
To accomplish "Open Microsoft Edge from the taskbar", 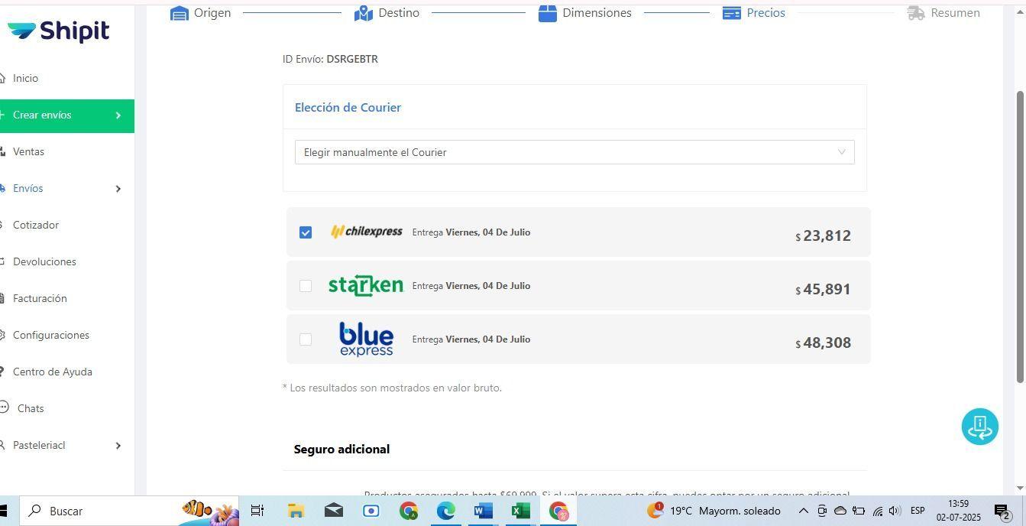I will tap(446, 511).
